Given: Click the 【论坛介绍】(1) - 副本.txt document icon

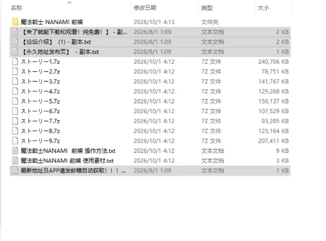Looking at the screenshot, I should coord(15,42).
